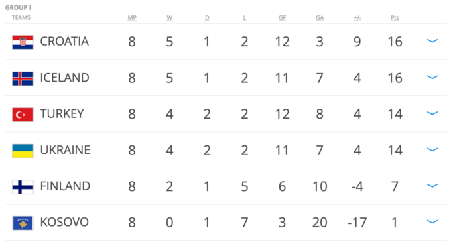Viewport: 451px width, 246px height.
Task: Click the Turkey flag icon
Action: click(x=23, y=115)
